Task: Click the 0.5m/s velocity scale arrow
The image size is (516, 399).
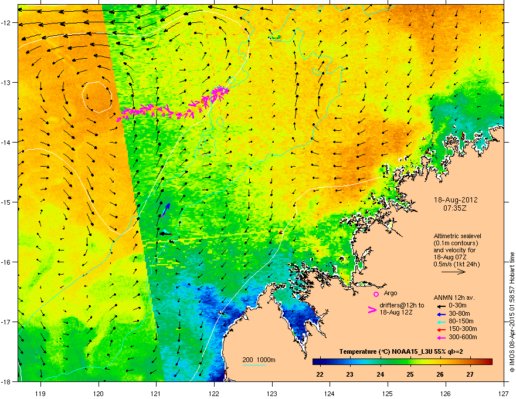Action: click(x=453, y=272)
